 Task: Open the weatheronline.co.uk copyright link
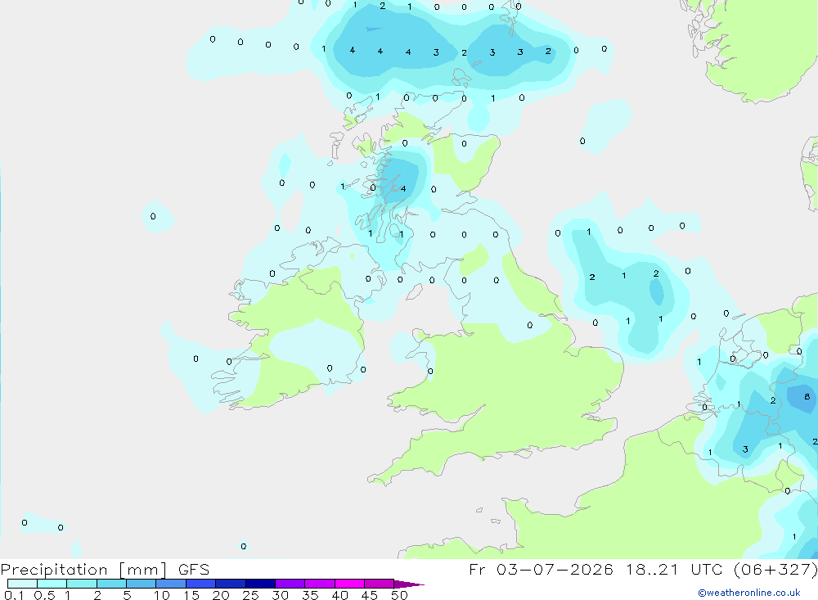coord(749,593)
